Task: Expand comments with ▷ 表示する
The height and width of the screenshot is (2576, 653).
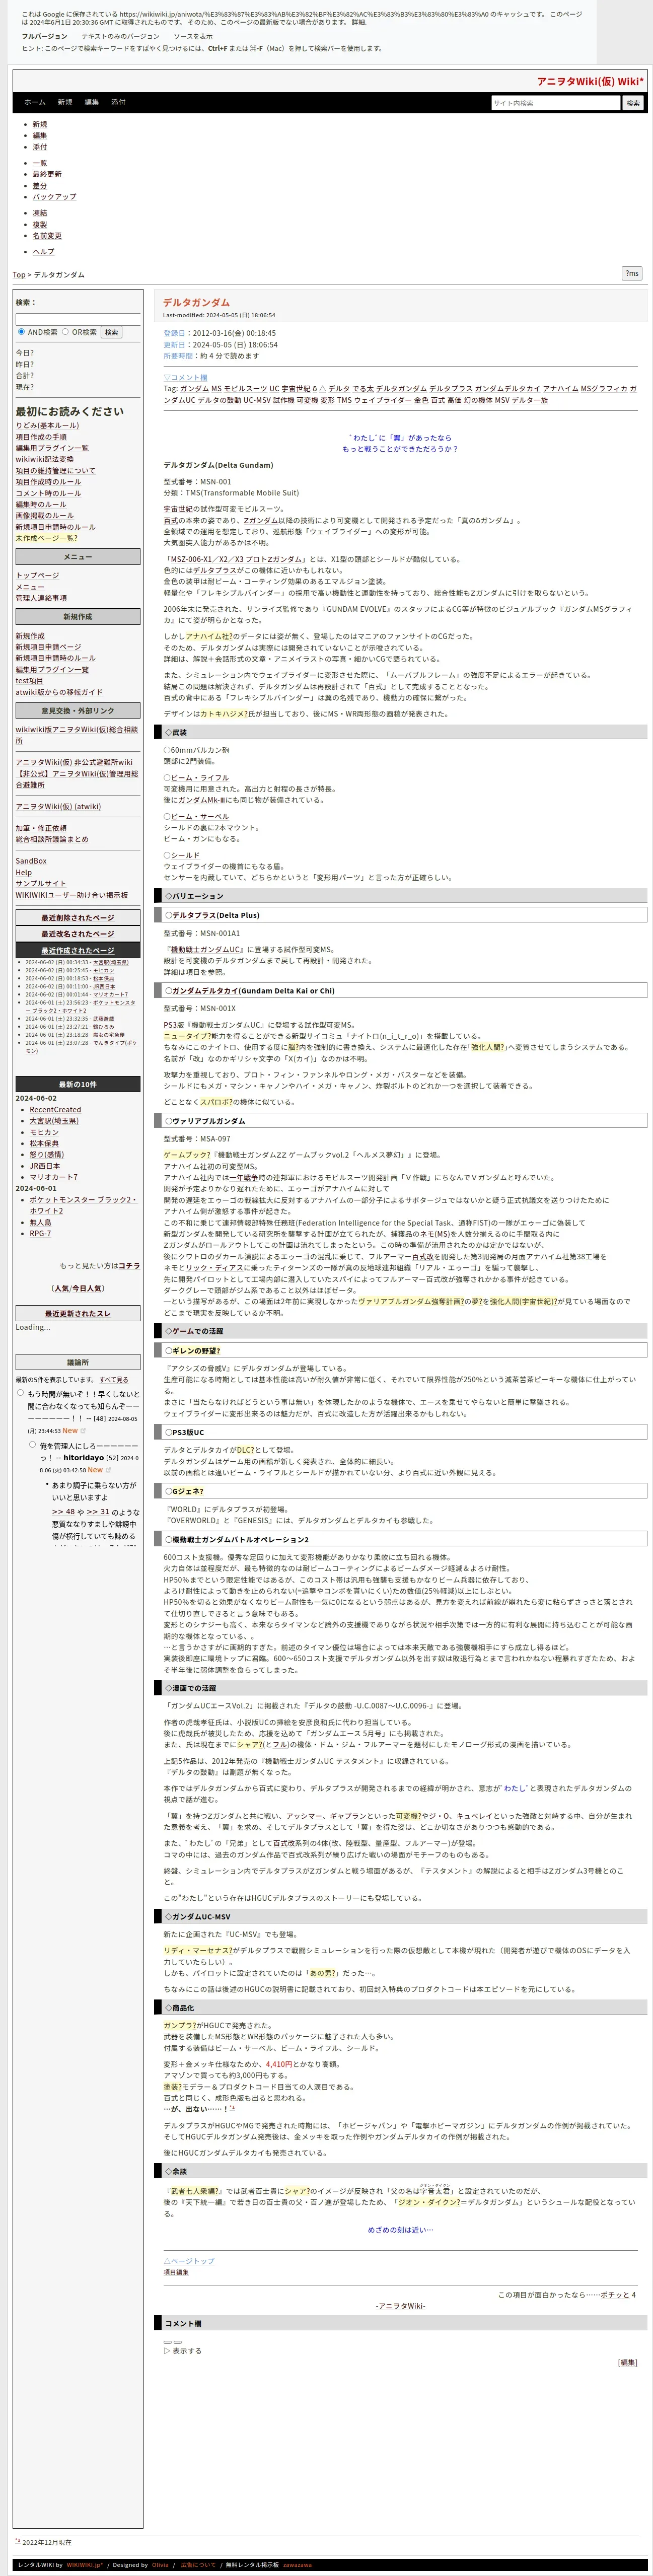Action: [183, 2351]
